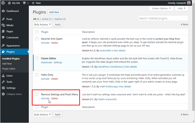The height and width of the screenshot is (123, 195).
Task: Check the Akismet Anti-Spam checkbox
Action: click(37, 39)
